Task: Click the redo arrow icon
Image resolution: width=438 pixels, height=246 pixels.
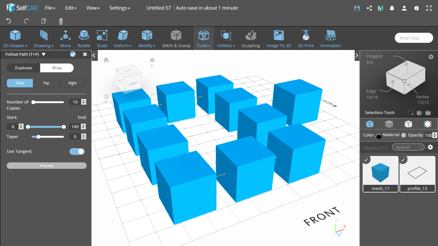Action: [26, 21]
